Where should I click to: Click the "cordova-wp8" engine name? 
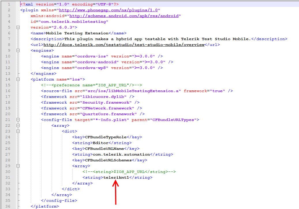91,68
